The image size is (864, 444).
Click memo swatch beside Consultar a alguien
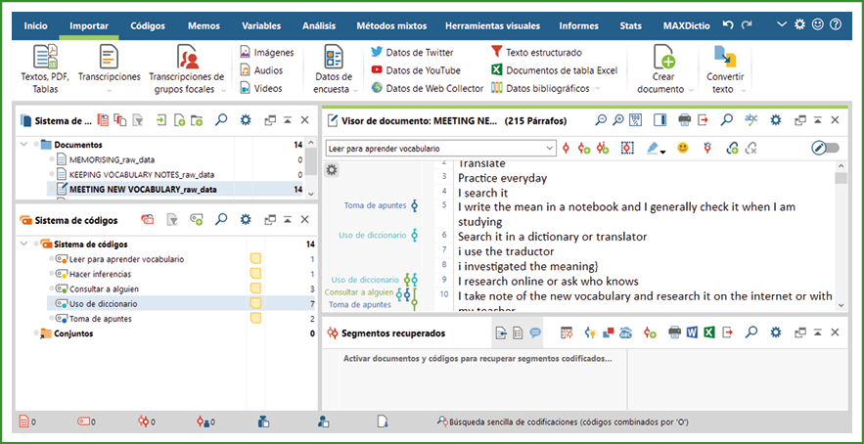(x=255, y=289)
